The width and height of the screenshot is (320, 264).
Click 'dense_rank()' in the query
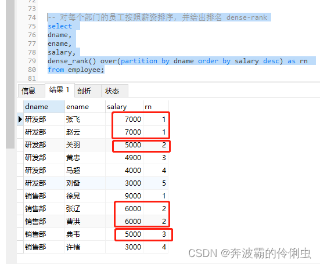click(72, 61)
